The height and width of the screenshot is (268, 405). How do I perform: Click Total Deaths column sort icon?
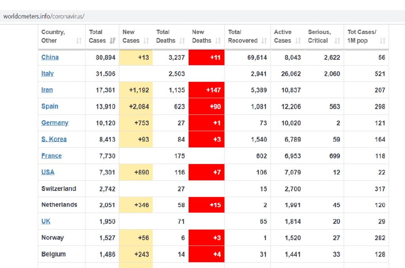pyautogui.click(x=182, y=41)
